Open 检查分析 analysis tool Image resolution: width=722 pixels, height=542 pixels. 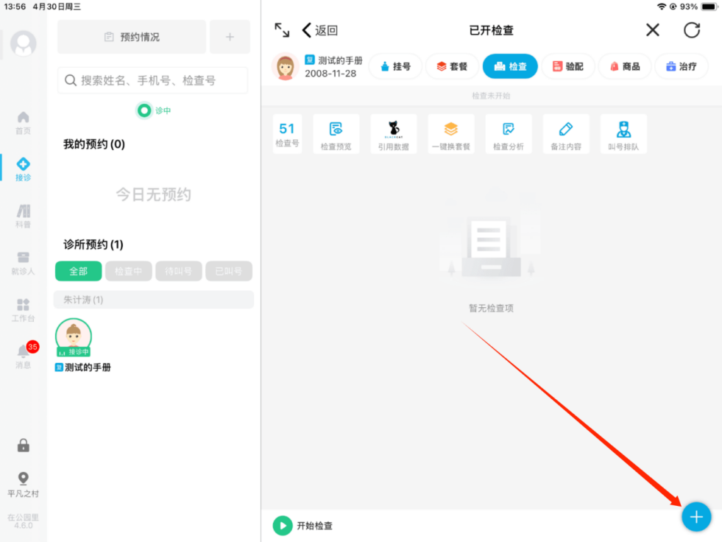tap(508, 135)
